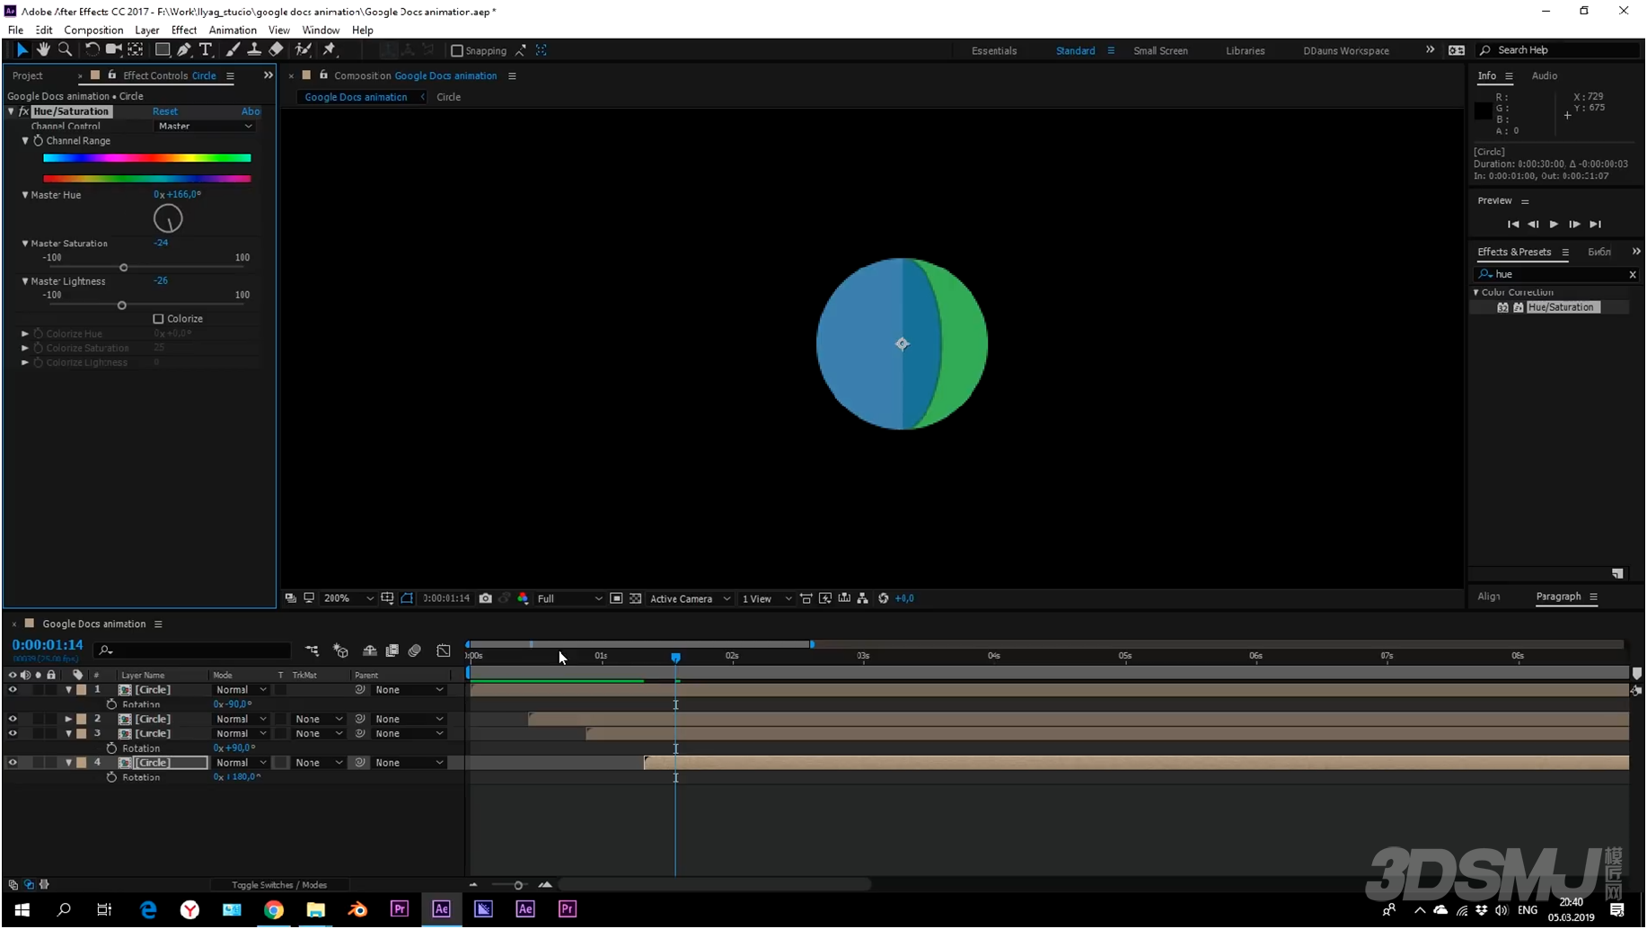
Task: Hide layer 3 Circle with eye icon
Action: (x=13, y=734)
